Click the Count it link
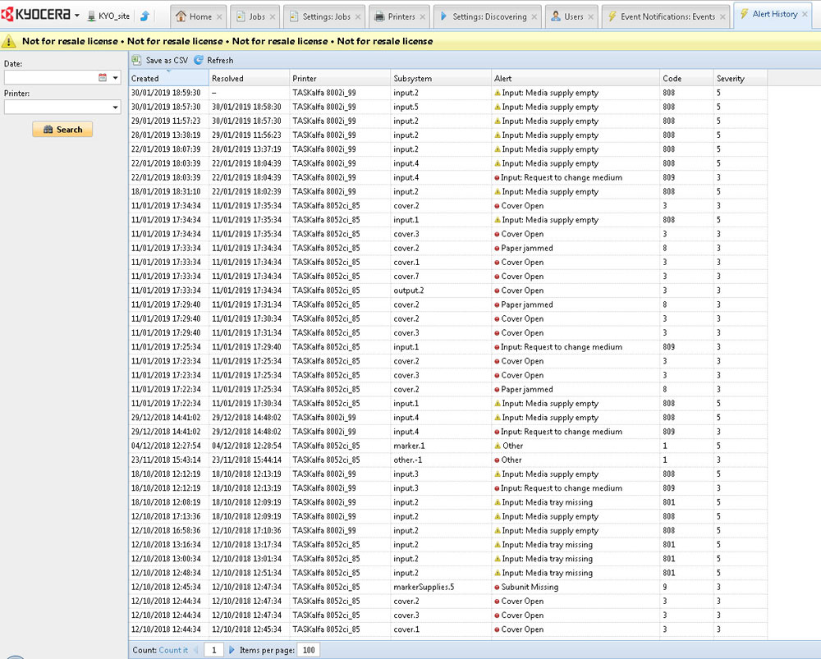This screenshot has width=821, height=659. click(x=172, y=650)
